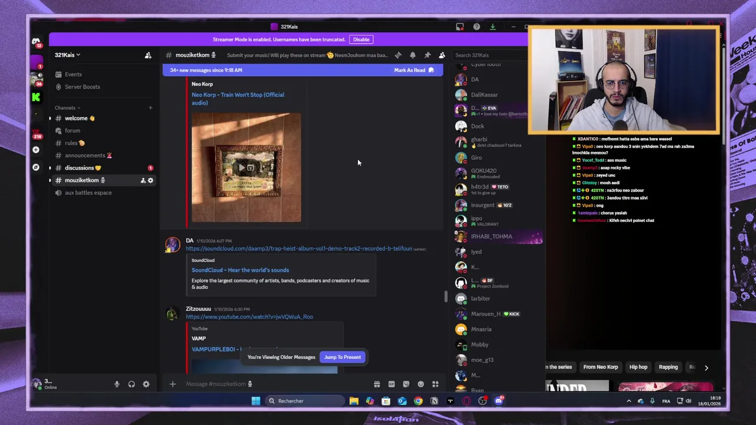Open user settings gear icon
This screenshot has height=425, width=756.
pyautogui.click(x=146, y=384)
